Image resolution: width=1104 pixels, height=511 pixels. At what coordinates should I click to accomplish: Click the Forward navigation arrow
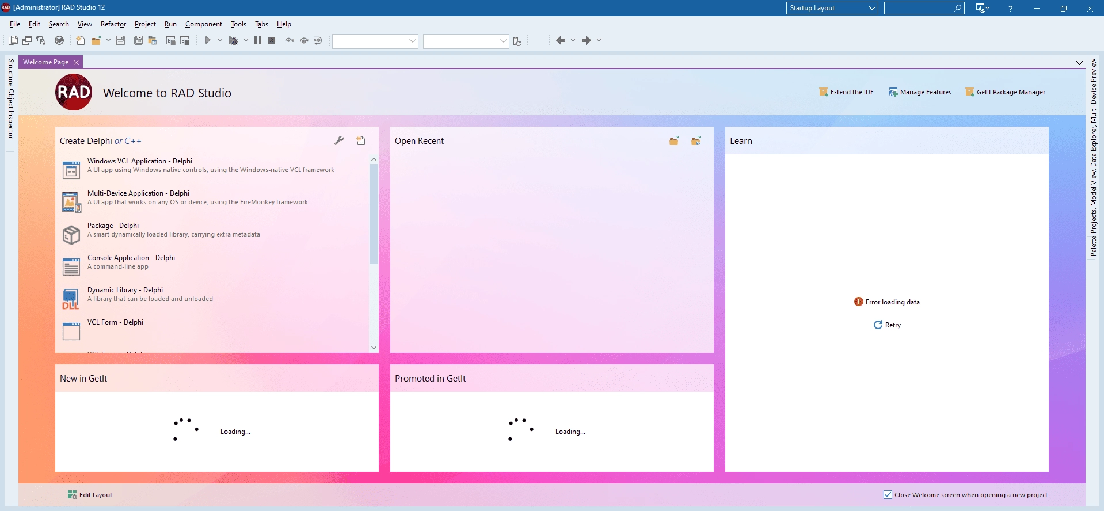(x=587, y=40)
